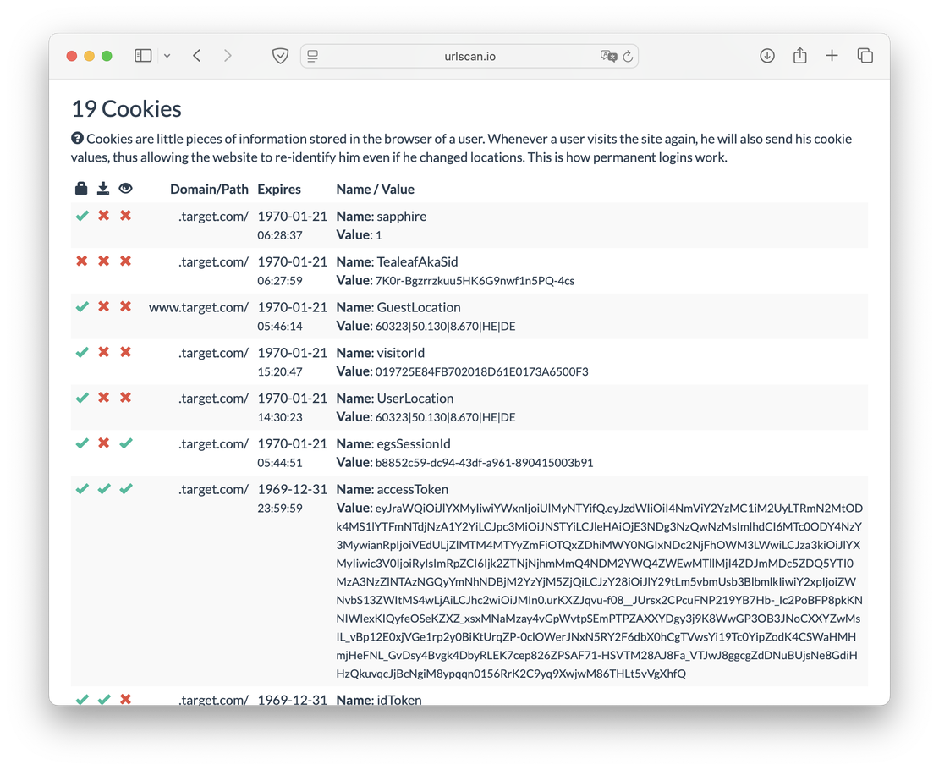Click the Safari sidebar toggle icon

[143, 56]
